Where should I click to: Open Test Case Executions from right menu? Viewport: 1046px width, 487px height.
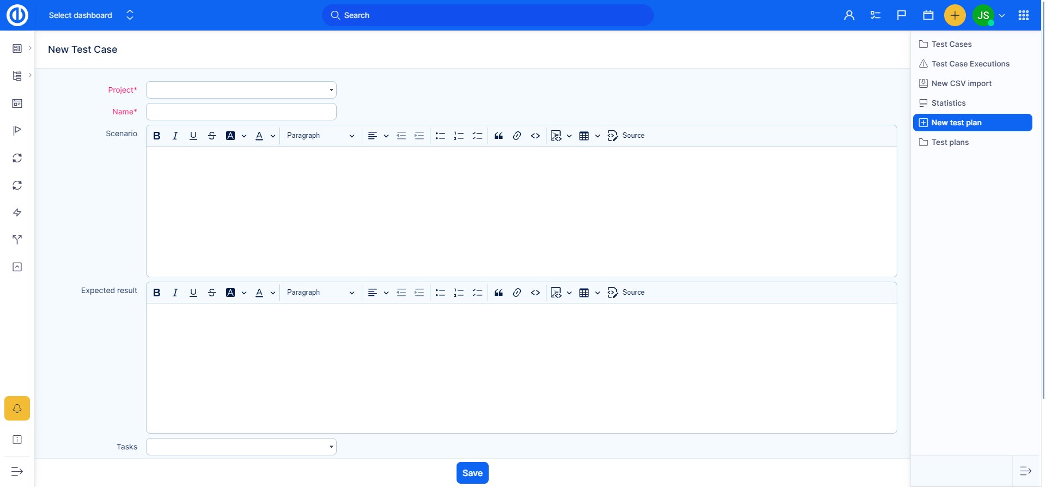coord(970,64)
